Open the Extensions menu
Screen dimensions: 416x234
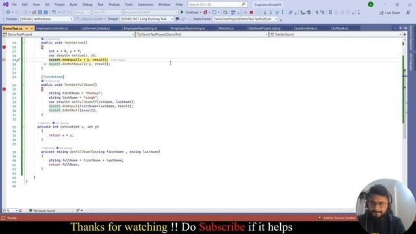(x=145, y=5)
